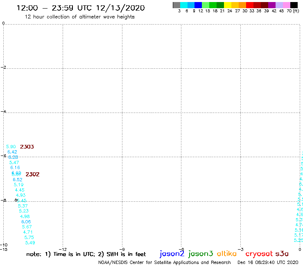Click the wave height value '4.98'
The image size is (303, 266).
25,216
